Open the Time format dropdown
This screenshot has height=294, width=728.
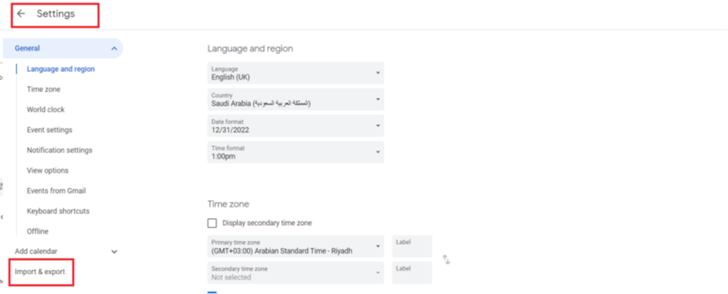click(296, 152)
